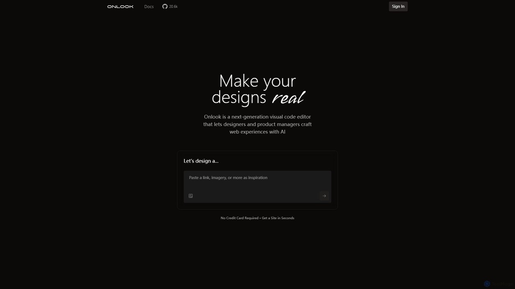Open the GitHub icon link
The height and width of the screenshot is (289, 515).
click(x=165, y=6)
